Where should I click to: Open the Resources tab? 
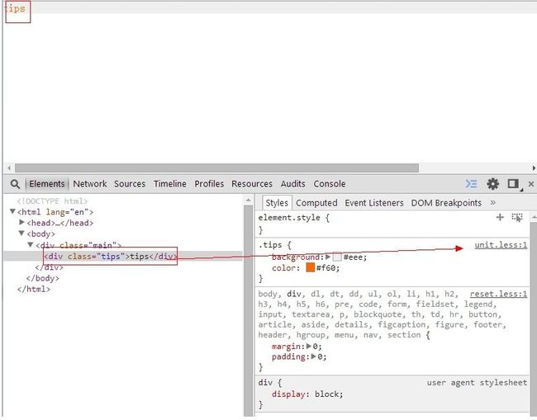point(252,184)
